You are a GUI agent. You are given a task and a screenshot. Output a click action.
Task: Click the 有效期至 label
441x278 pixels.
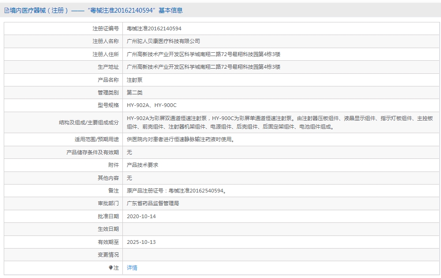(108, 242)
